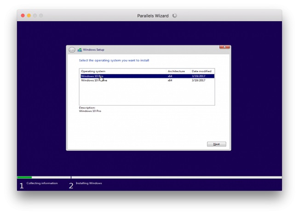Click the Windows Setup logo icon

coord(80,50)
